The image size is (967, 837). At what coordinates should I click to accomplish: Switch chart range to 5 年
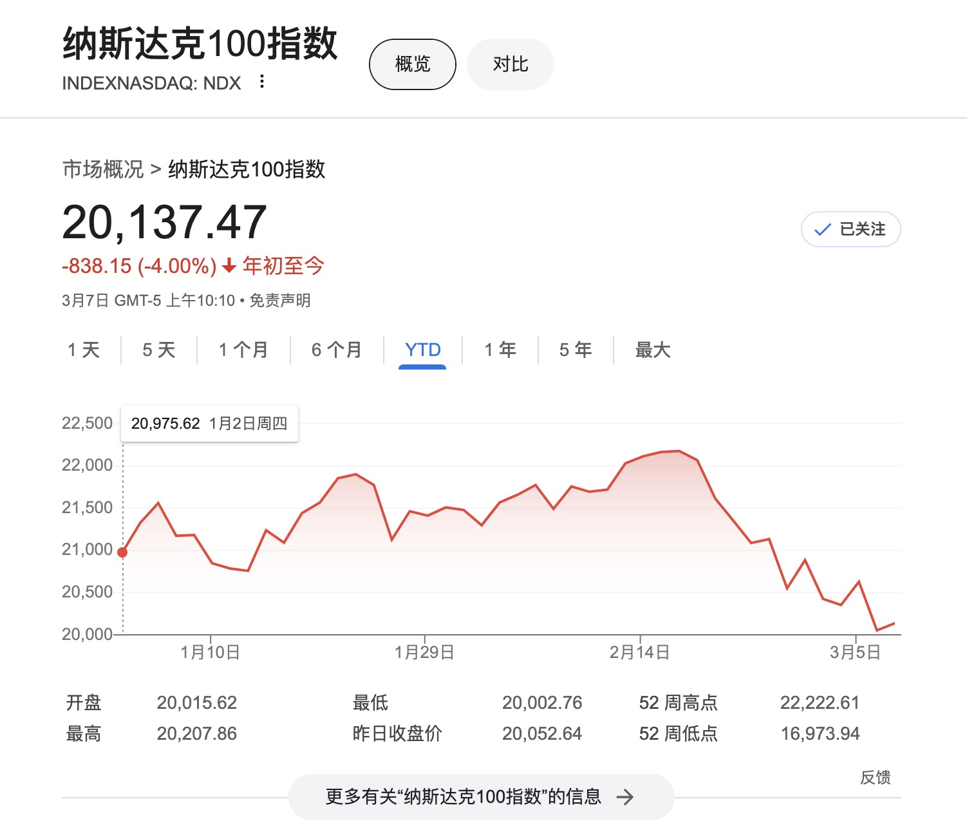pyautogui.click(x=576, y=350)
